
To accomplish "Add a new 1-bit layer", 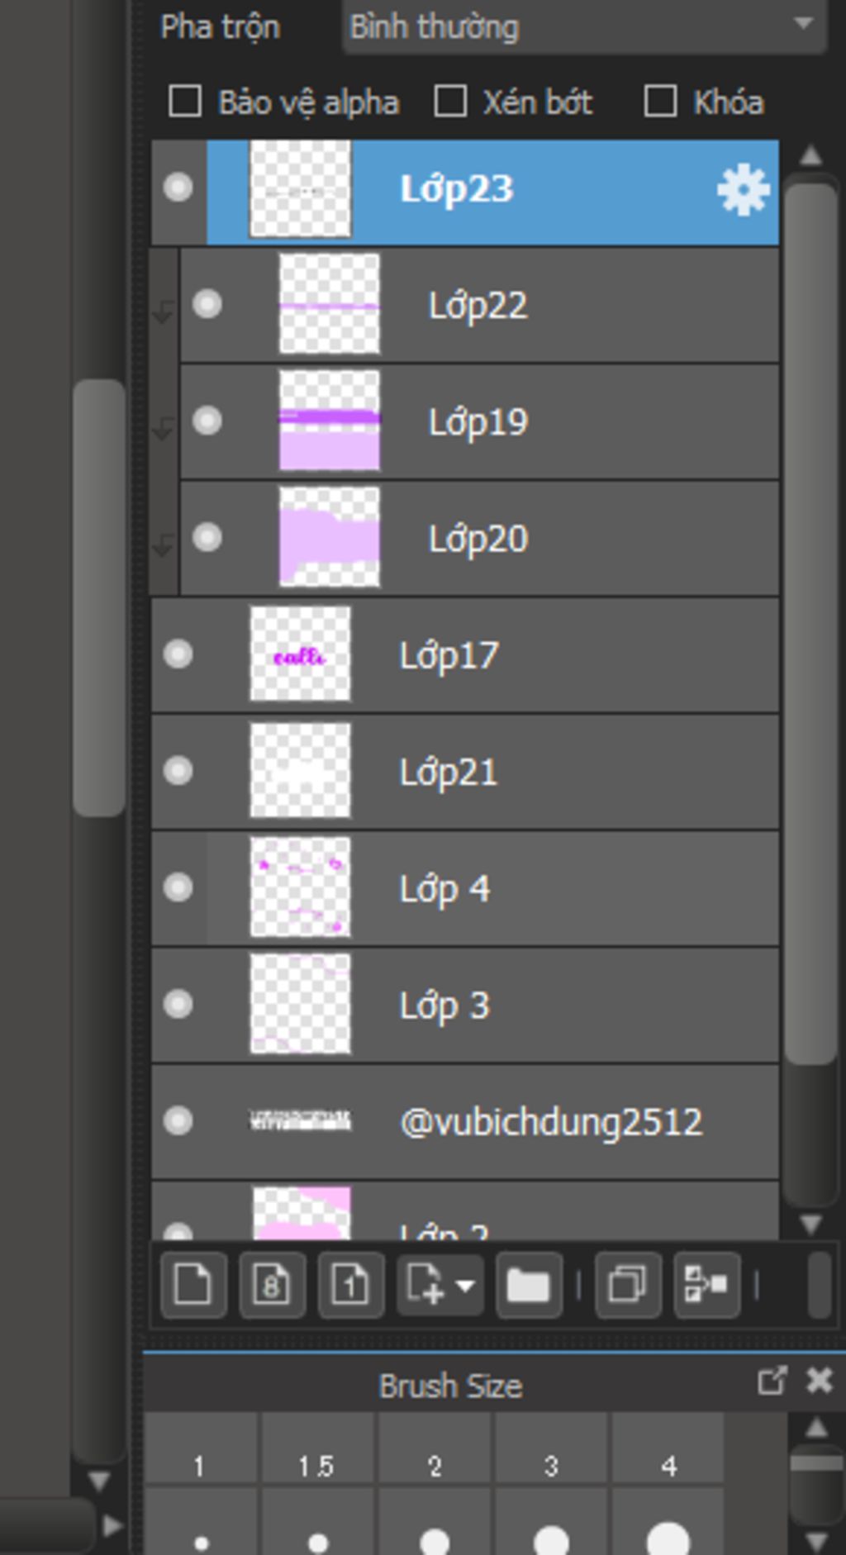I will tap(351, 1285).
